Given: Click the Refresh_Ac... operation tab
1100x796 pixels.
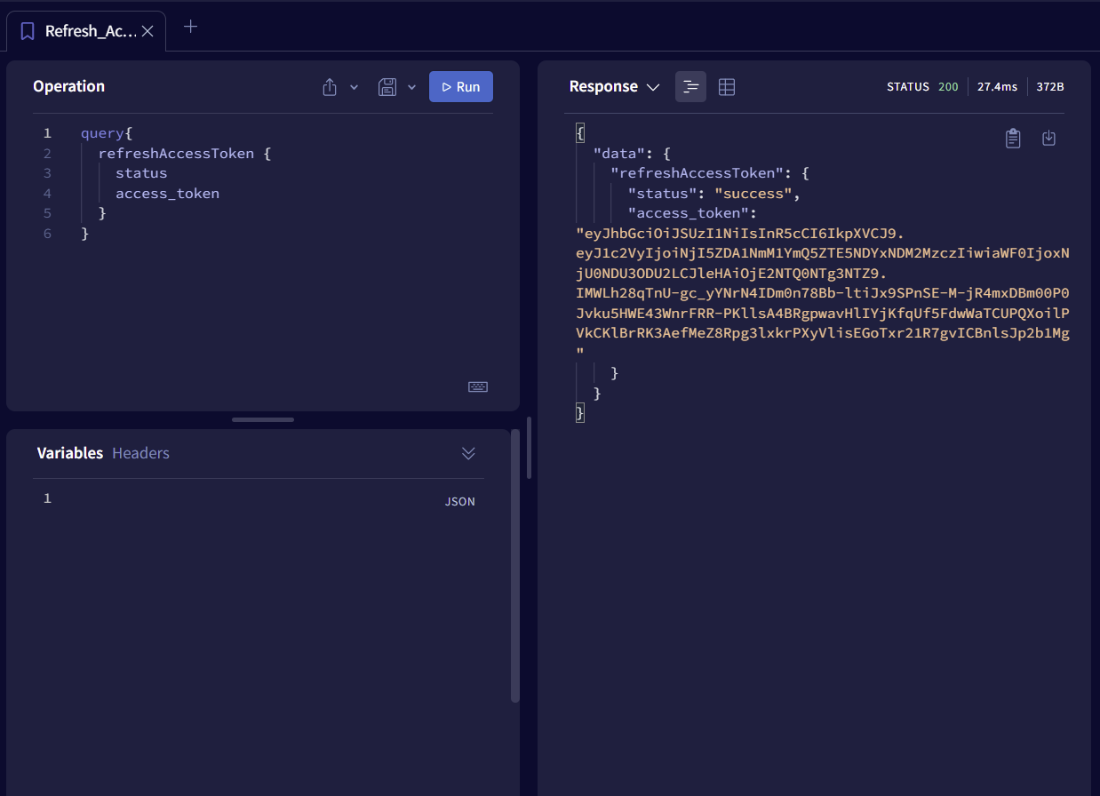Looking at the screenshot, I should [x=91, y=32].
